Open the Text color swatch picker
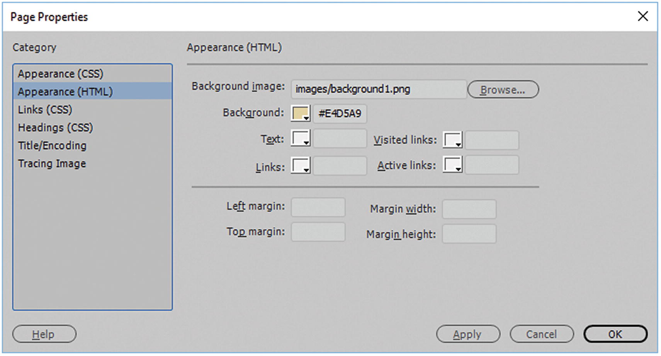Viewport: 661px width, 356px height. (301, 139)
